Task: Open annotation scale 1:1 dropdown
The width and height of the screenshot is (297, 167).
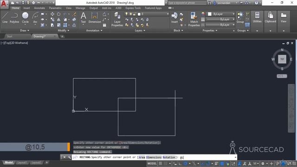Action: (x=256, y=164)
